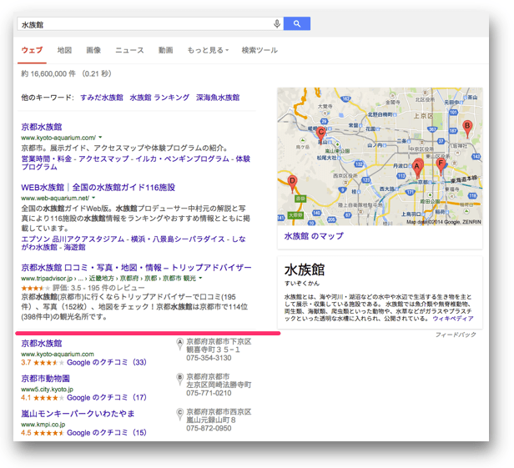Click map pin A on the map
The image size is (514, 468).
pos(417,168)
